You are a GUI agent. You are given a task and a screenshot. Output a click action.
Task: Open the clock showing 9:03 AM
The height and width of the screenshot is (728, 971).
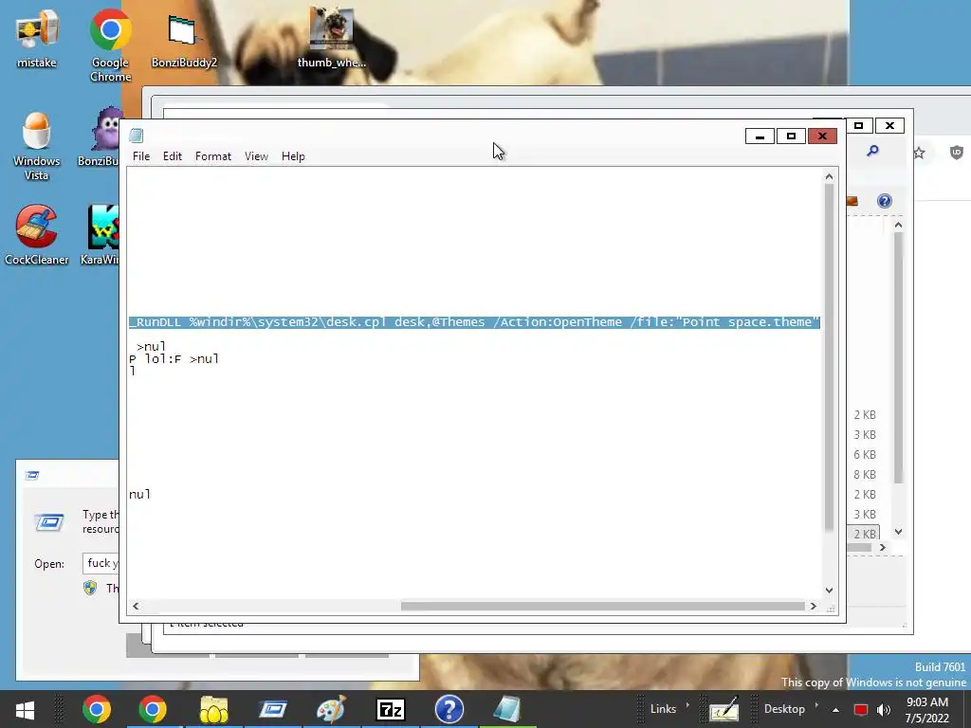[927, 710]
